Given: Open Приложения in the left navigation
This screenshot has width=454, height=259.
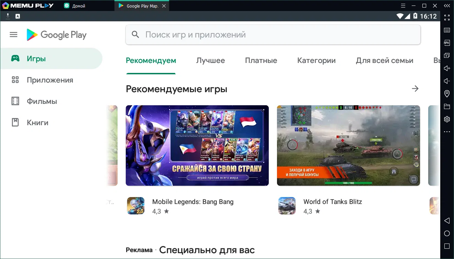Looking at the screenshot, I should point(51,80).
